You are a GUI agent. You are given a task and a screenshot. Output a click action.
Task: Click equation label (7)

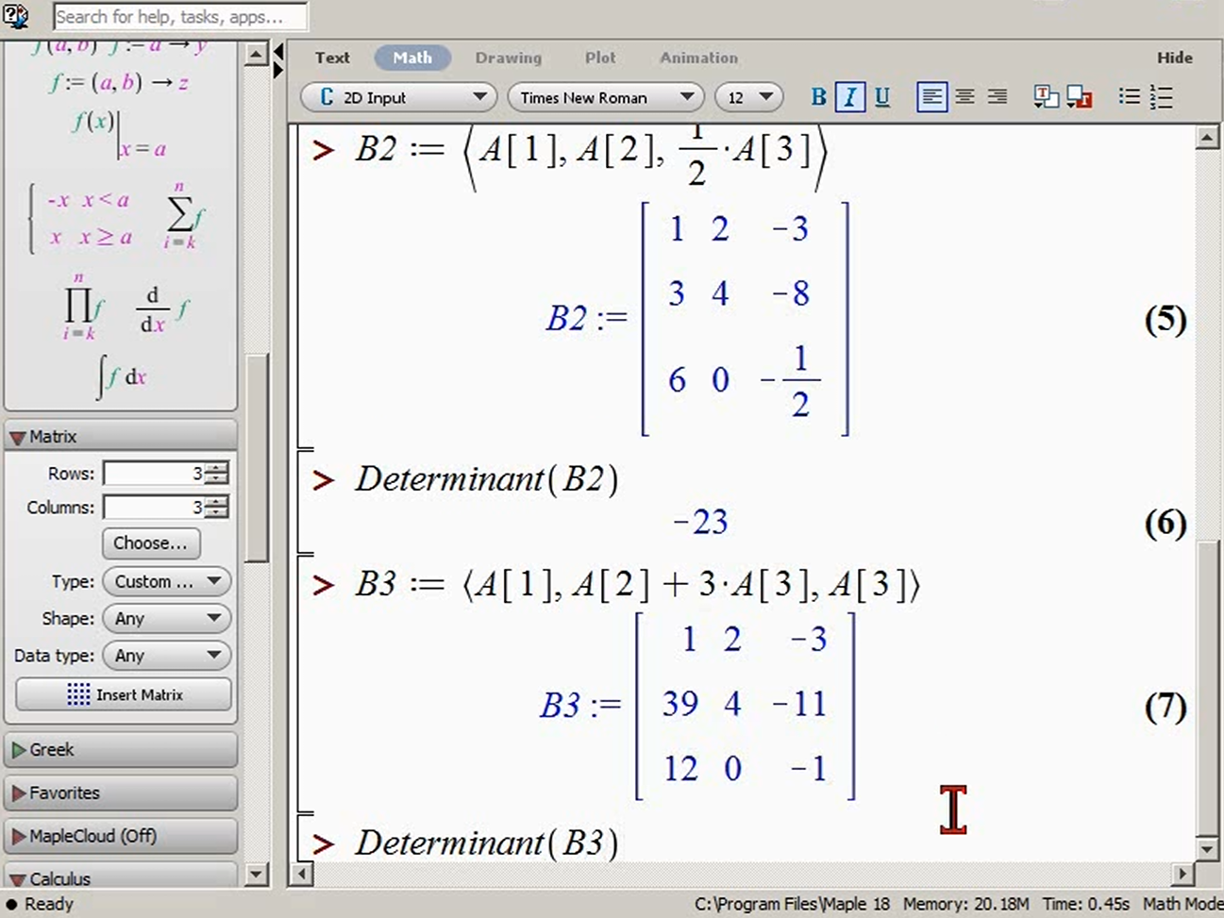[x=1165, y=706]
